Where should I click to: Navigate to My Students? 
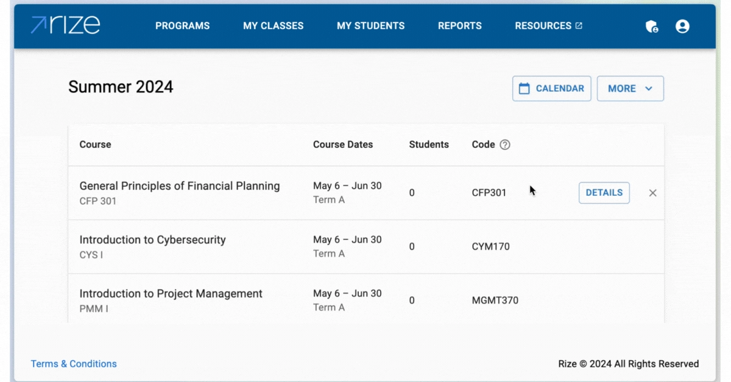point(370,26)
